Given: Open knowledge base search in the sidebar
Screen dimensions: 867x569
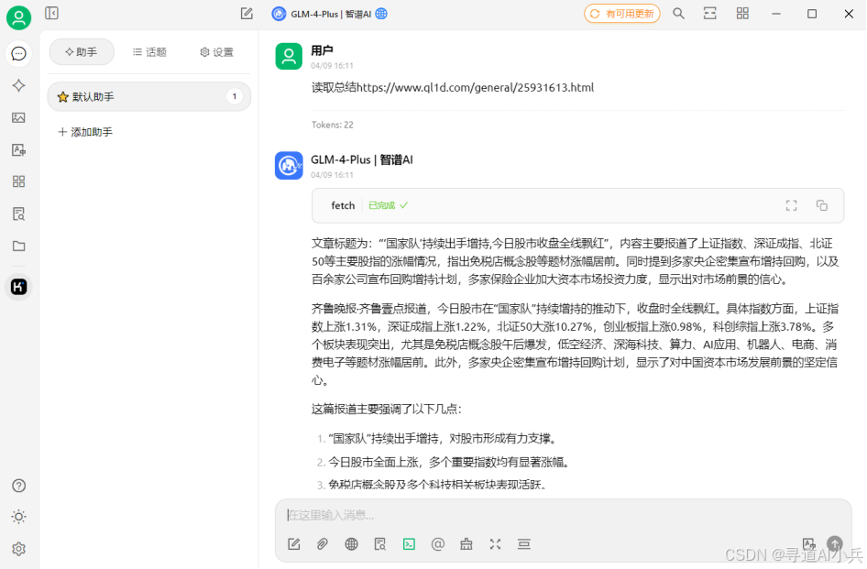Looking at the screenshot, I should [x=18, y=213].
